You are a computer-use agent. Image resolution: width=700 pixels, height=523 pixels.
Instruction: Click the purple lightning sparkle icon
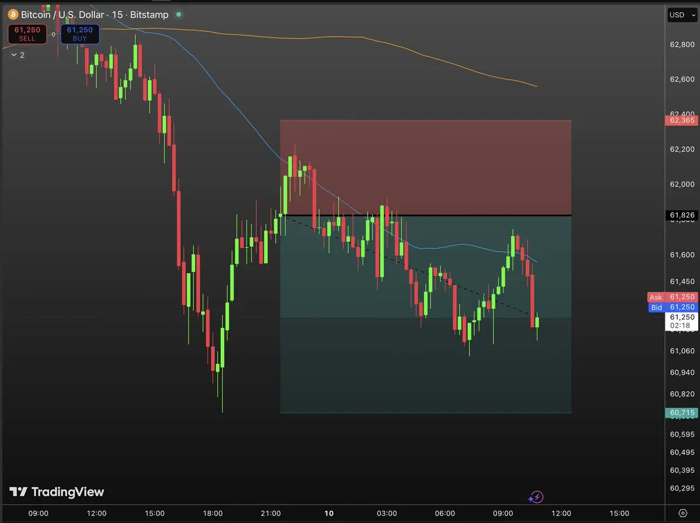(535, 497)
